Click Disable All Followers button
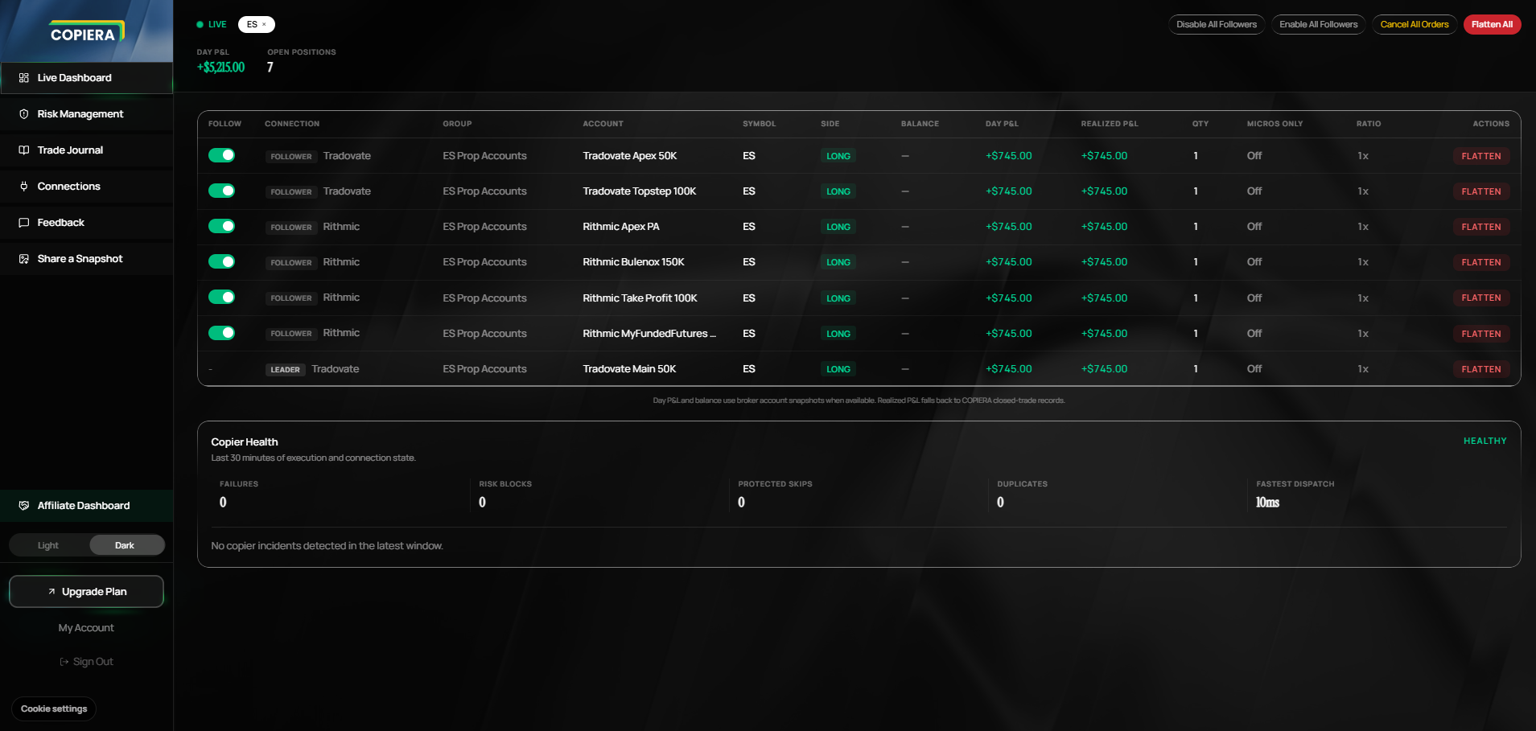The height and width of the screenshot is (731, 1536). pyautogui.click(x=1217, y=24)
